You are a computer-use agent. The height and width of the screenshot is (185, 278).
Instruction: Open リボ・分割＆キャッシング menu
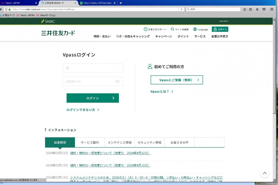pyautogui.click(x=133, y=36)
